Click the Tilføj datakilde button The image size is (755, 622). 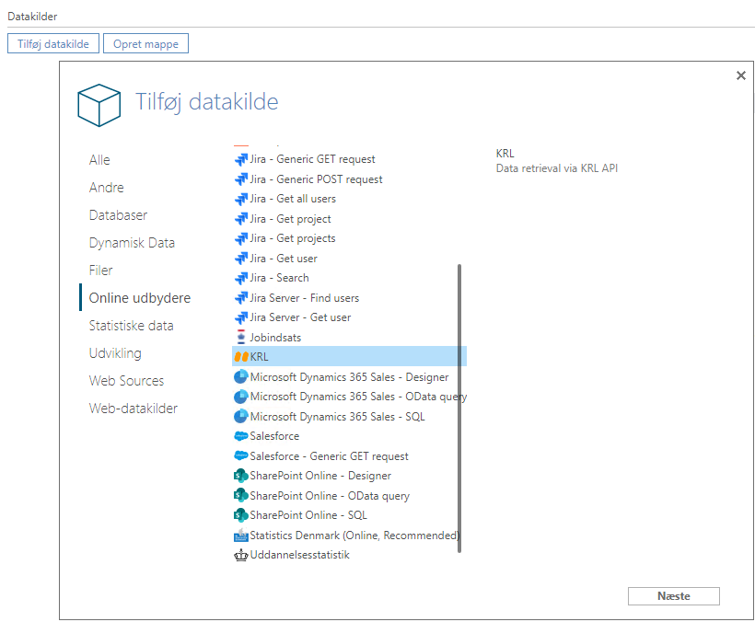[53, 44]
